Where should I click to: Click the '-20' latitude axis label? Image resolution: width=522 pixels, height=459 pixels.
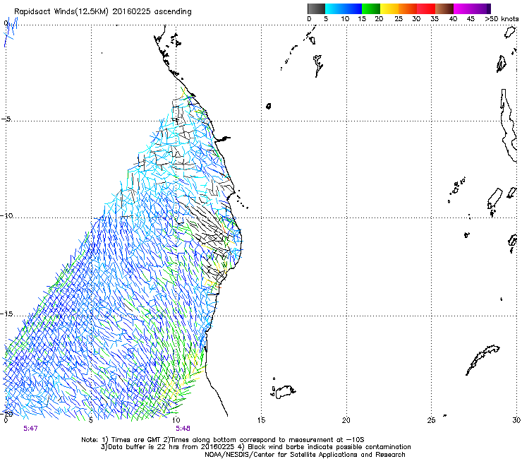(x=6, y=414)
